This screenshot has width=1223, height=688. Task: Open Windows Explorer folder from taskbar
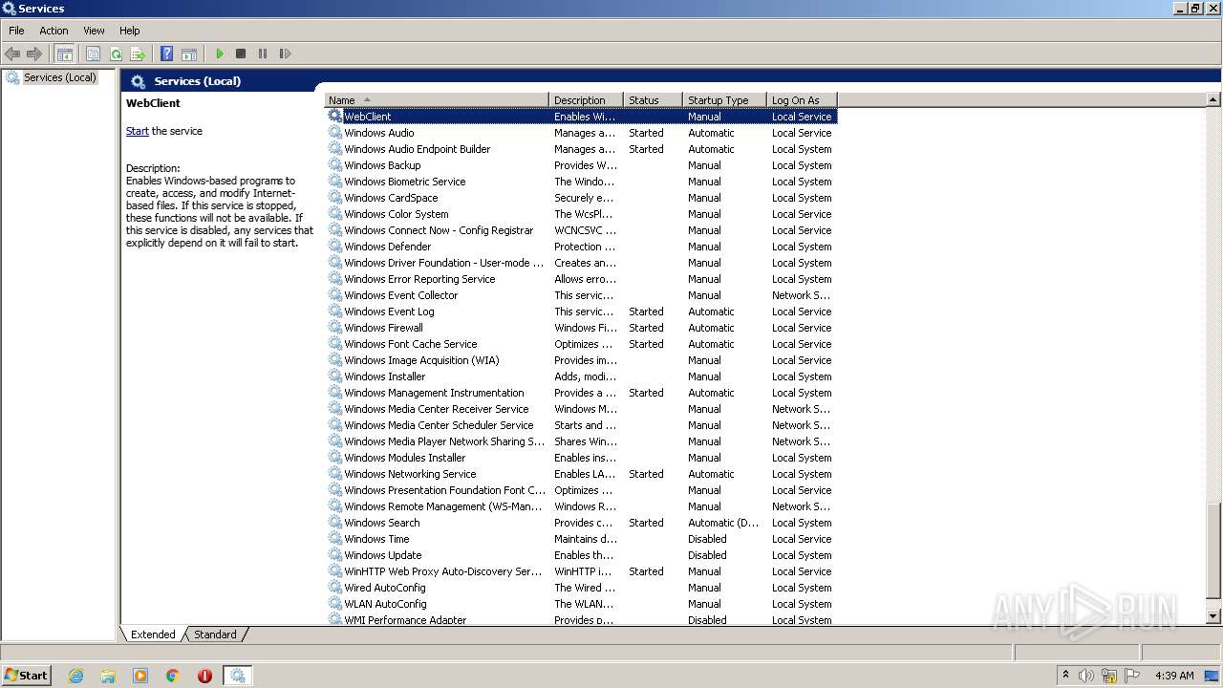pyautogui.click(x=108, y=676)
